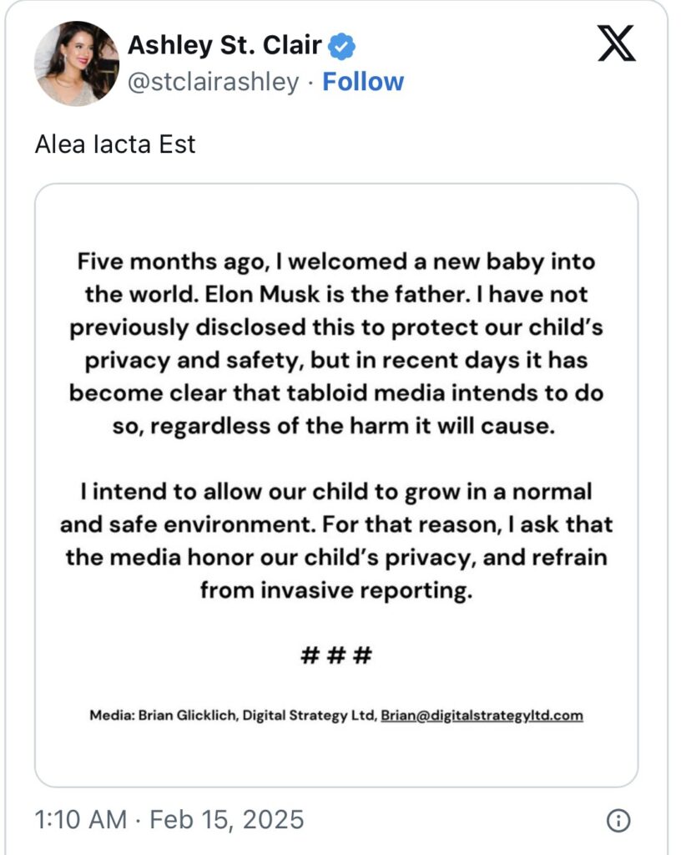Click the X logo icon
Screen dimensions: 691x855
click(617, 45)
